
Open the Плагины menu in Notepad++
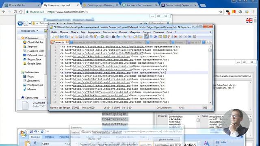158,32
